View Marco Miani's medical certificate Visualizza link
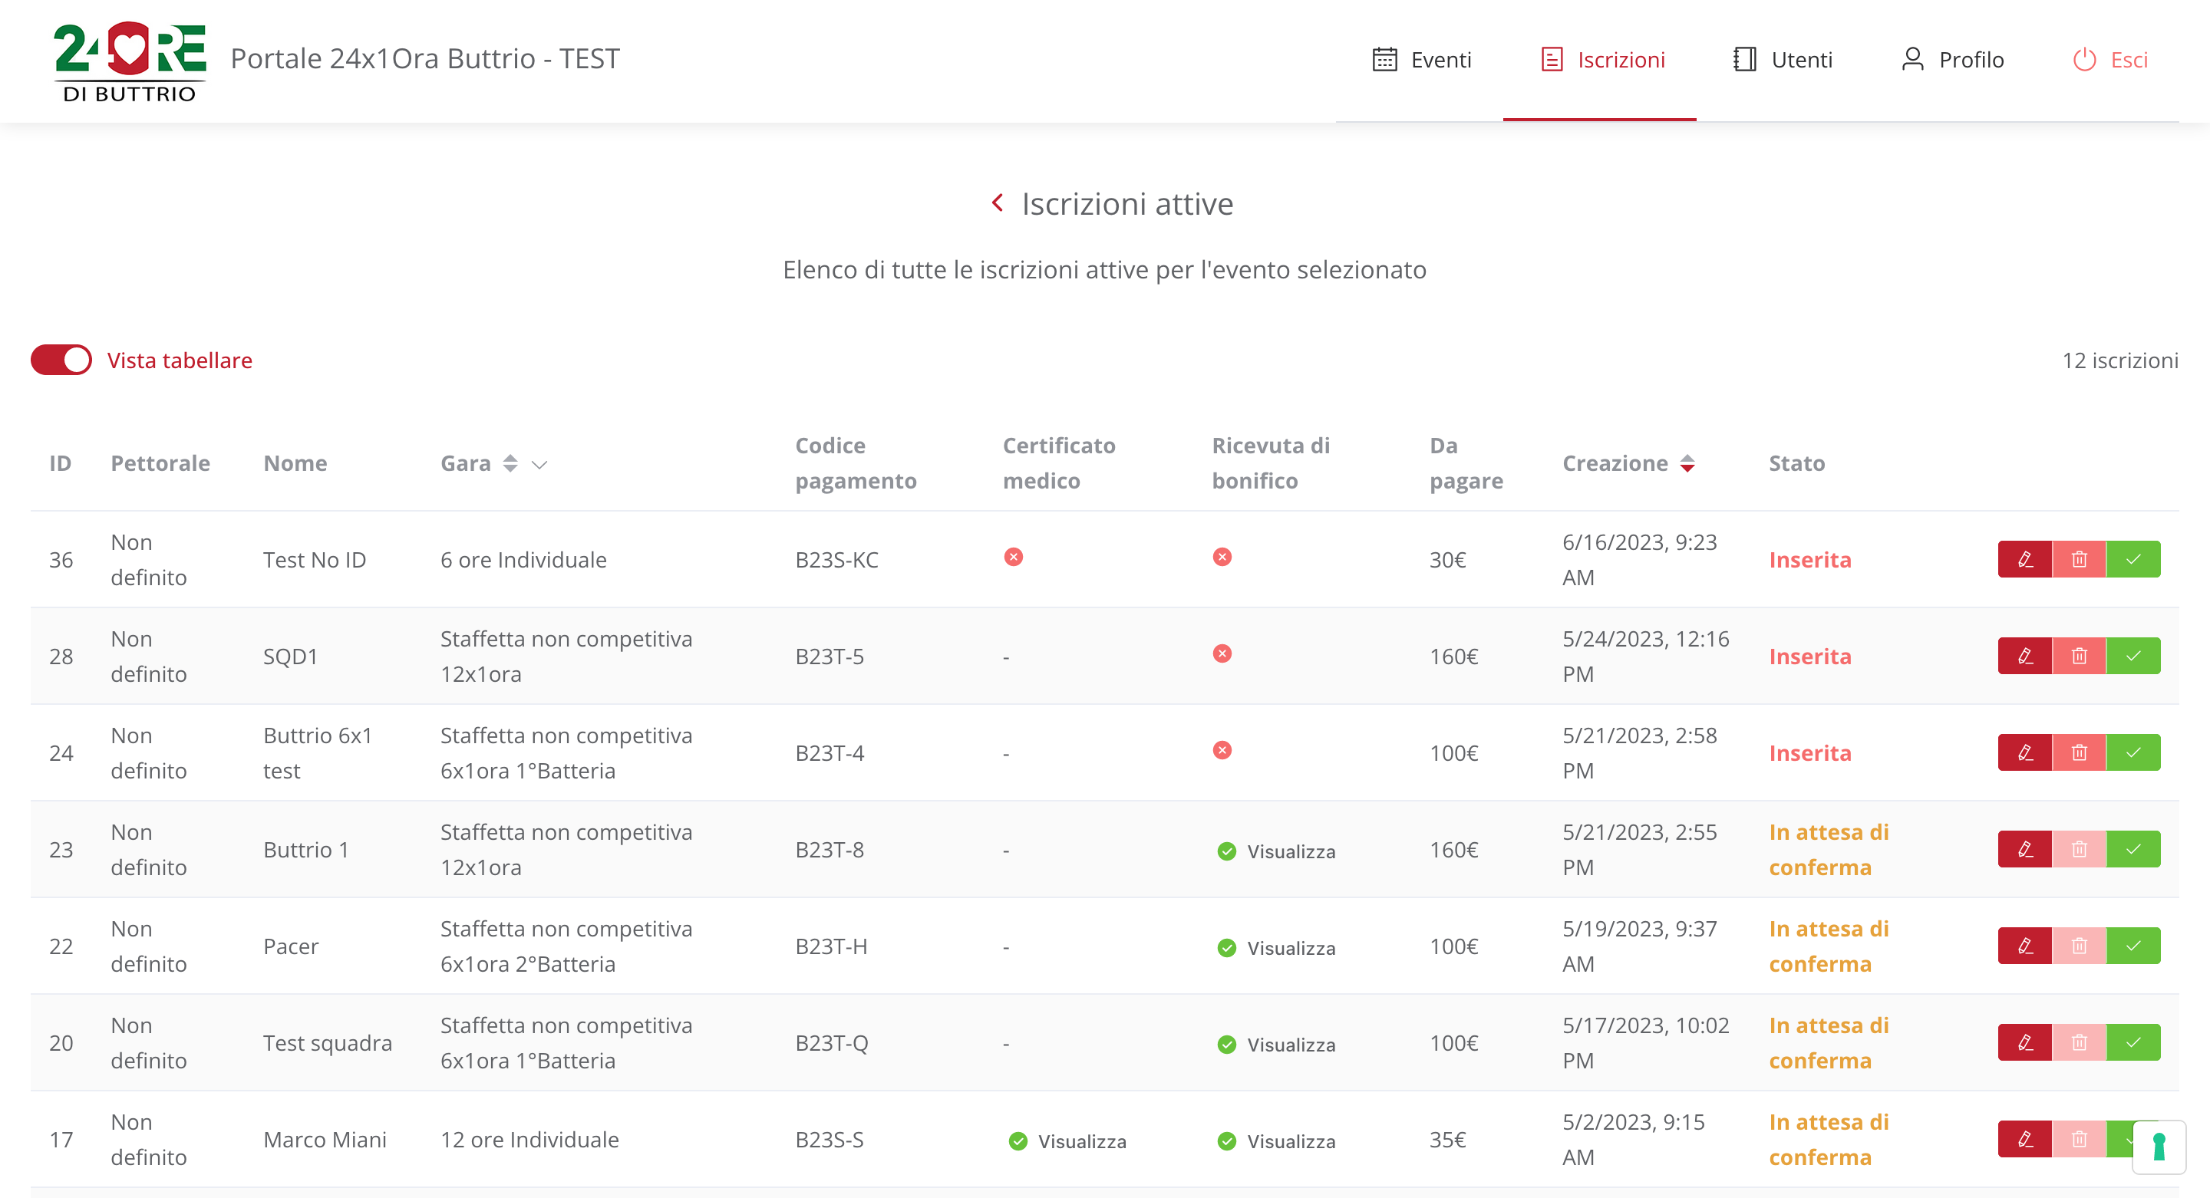 pyautogui.click(x=1081, y=1141)
